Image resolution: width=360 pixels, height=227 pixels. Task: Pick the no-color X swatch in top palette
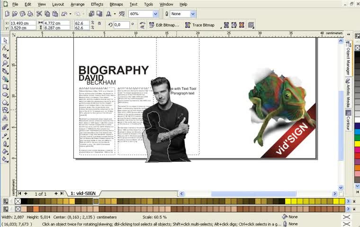18,201
